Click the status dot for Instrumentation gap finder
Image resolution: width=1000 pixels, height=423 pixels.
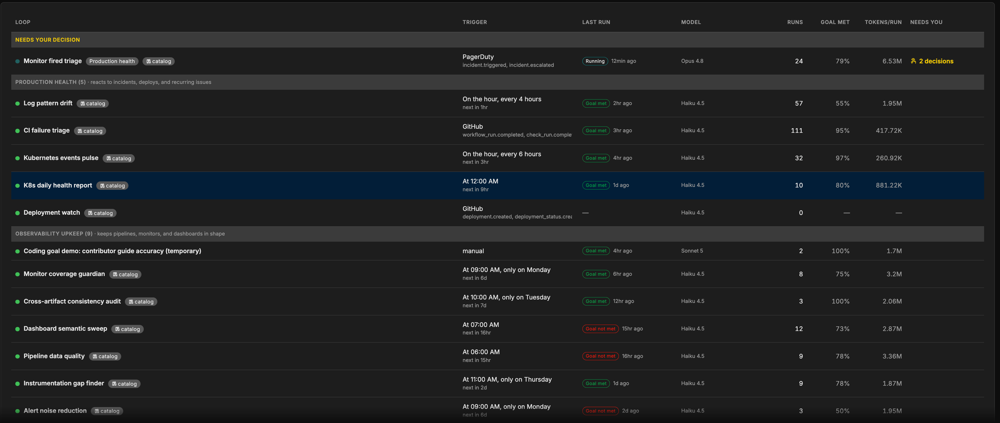point(17,384)
